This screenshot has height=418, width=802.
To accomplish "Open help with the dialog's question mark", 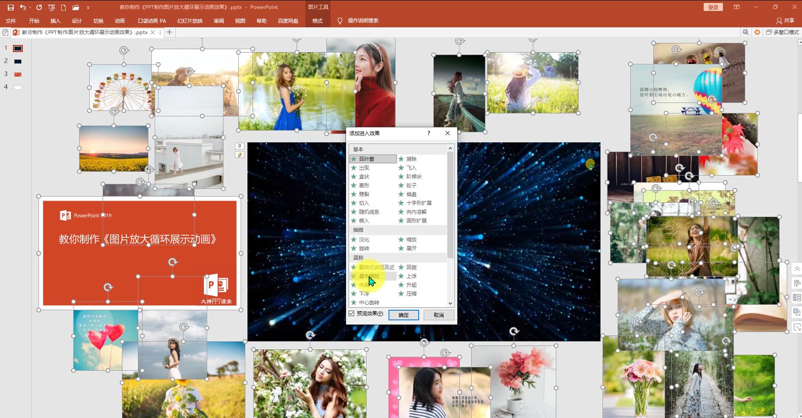I will tap(429, 134).
